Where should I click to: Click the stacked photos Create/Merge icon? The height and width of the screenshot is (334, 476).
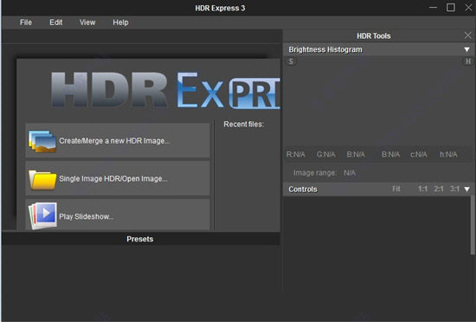click(x=42, y=141)
